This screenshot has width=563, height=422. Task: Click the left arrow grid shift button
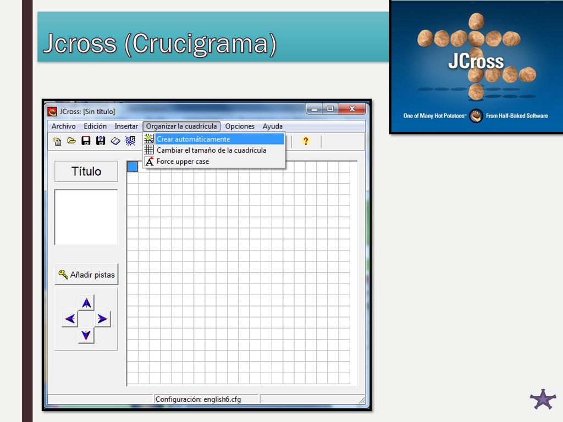(x=70, y=319)
